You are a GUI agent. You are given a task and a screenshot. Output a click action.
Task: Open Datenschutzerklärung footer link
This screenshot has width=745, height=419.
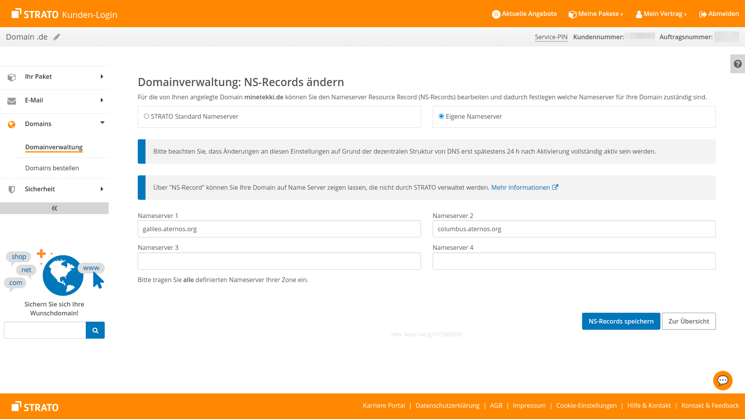(447, 405)
